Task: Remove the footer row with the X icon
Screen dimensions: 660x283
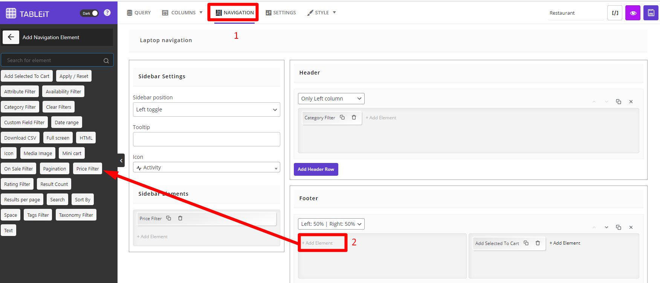Action: point(631,227)
